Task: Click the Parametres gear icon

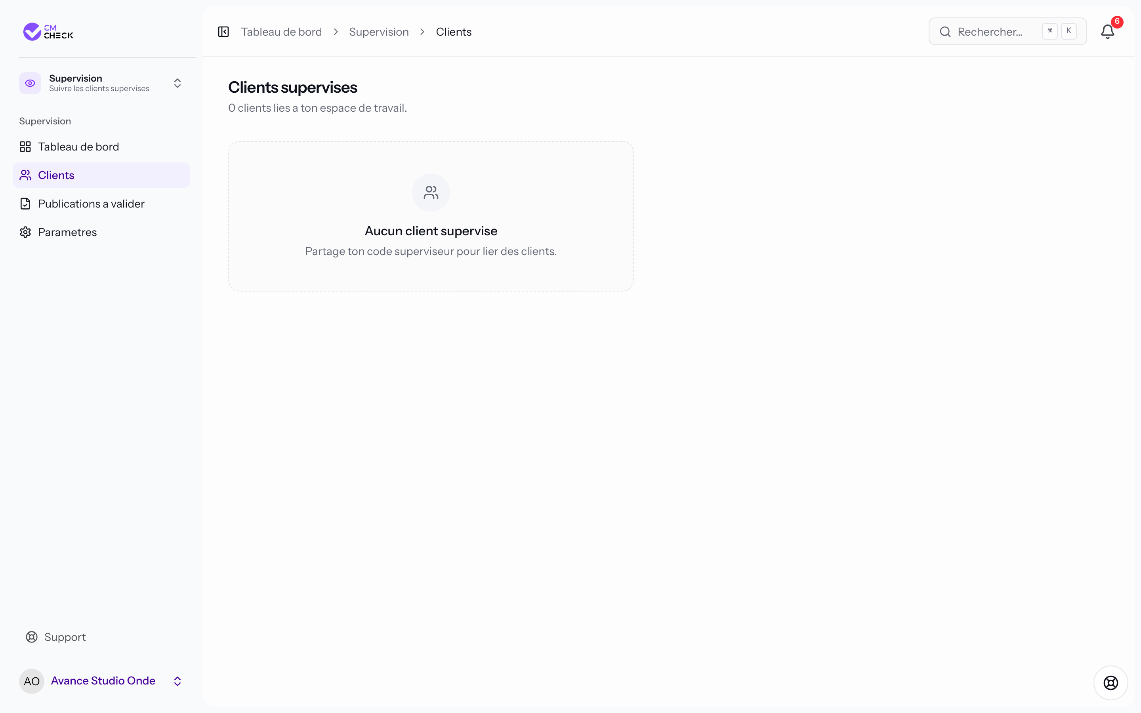Action: pyautogui.click(x=25, y=232)
